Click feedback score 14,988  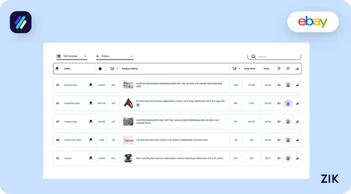pos(101,158)
